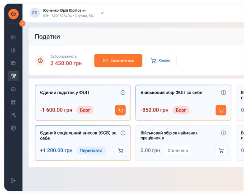Open the briefcase icon in sidebar
Viewport: 244px width, 196px height.
pos(13,89)
